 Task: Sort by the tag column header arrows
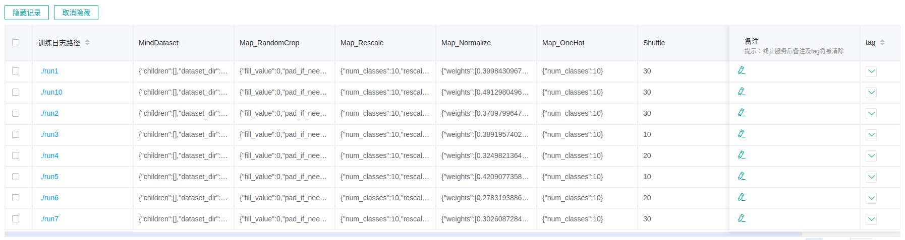click(x=882, y=43)
